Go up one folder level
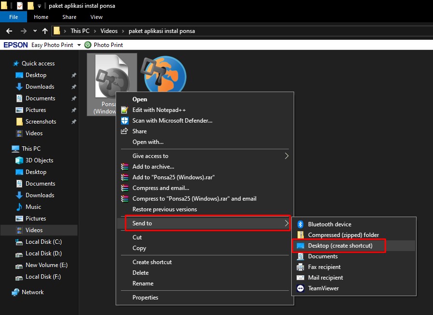433x315 pixels. point(45,31)
